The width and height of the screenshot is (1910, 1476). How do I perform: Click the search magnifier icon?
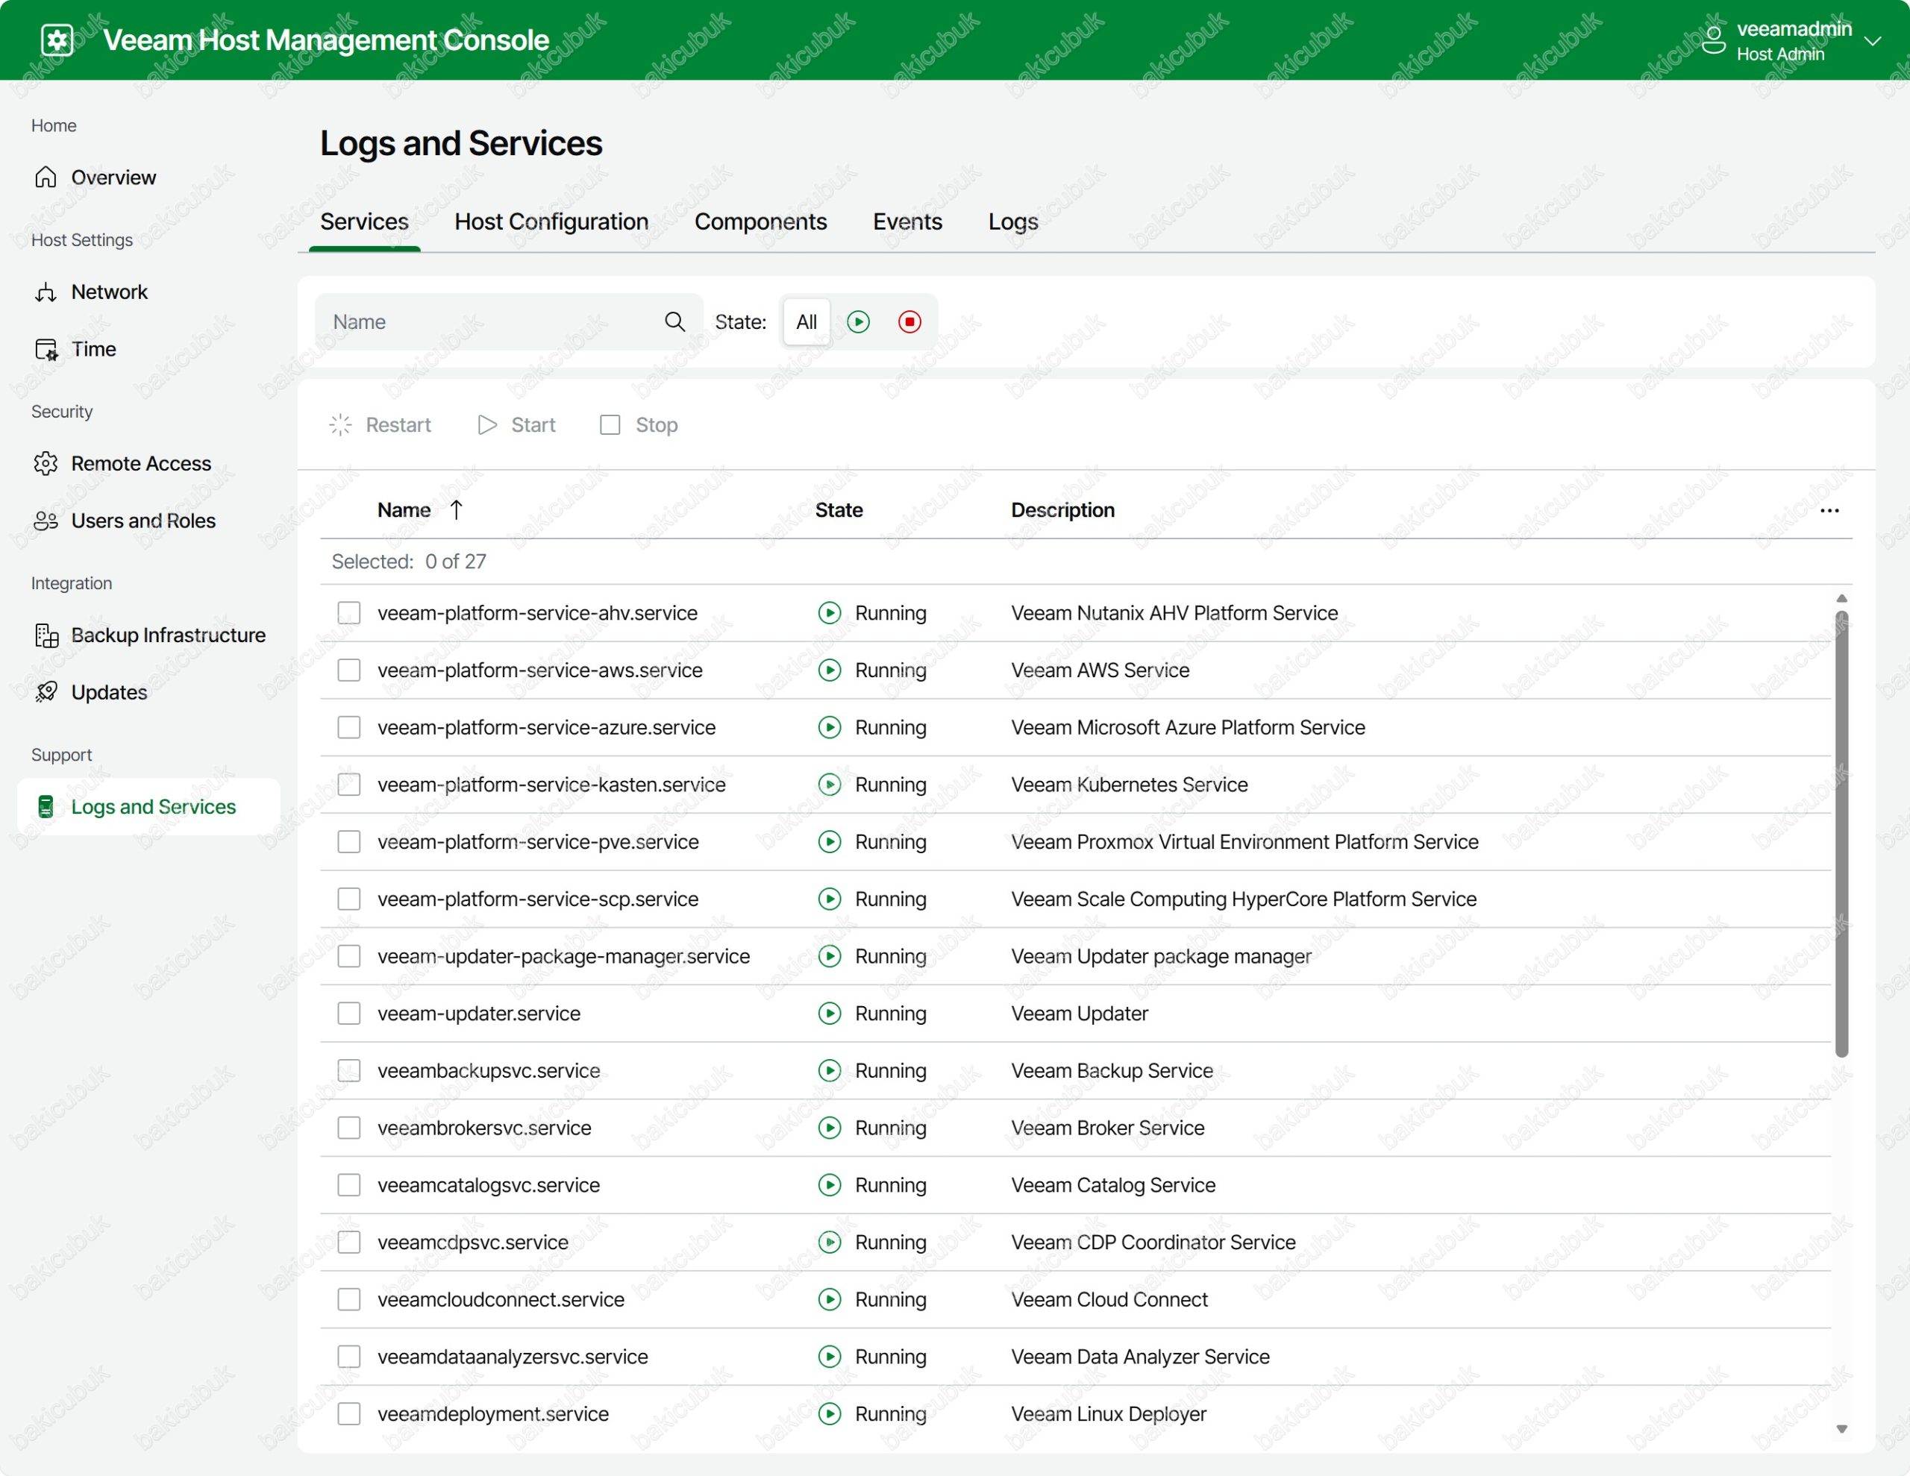coord(674,321)
